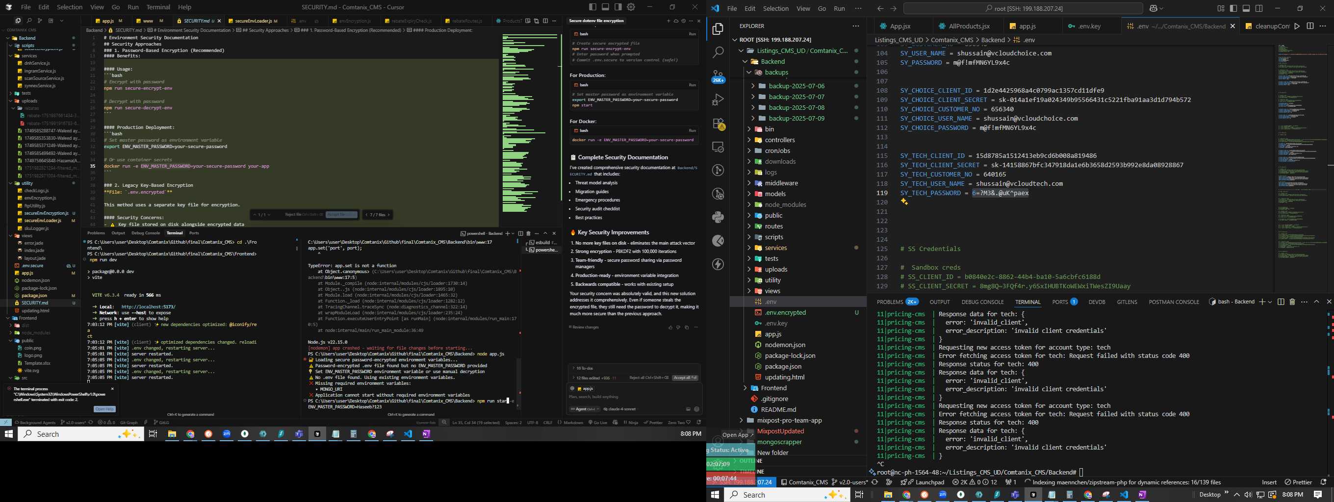Click v2.0-users branch in VS Code status bar
1334x502 pixels.
[850, 482]
